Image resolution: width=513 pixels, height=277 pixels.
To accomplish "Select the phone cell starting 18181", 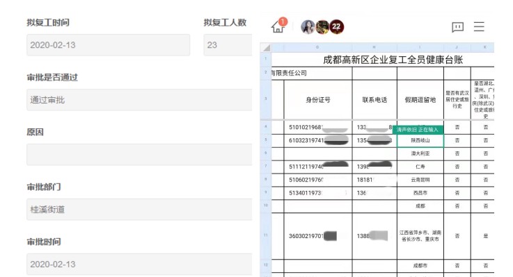I will 374,180.
